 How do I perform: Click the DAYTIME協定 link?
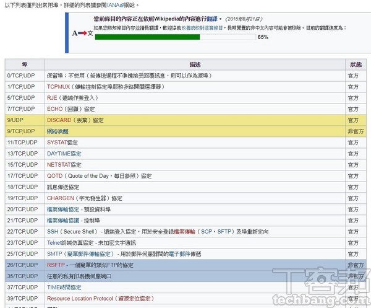point(64,154)
